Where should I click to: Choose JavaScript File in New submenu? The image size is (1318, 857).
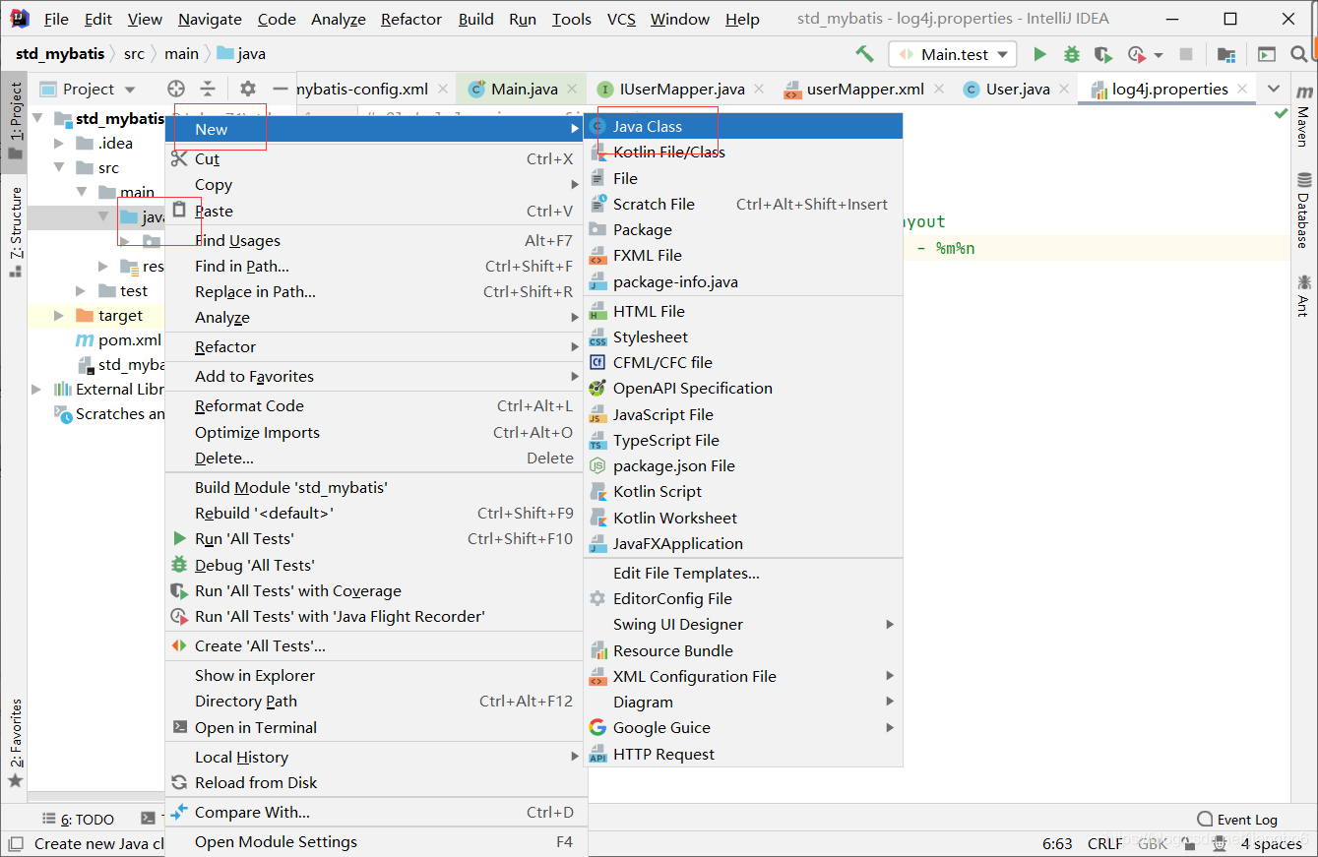[743, 414]
